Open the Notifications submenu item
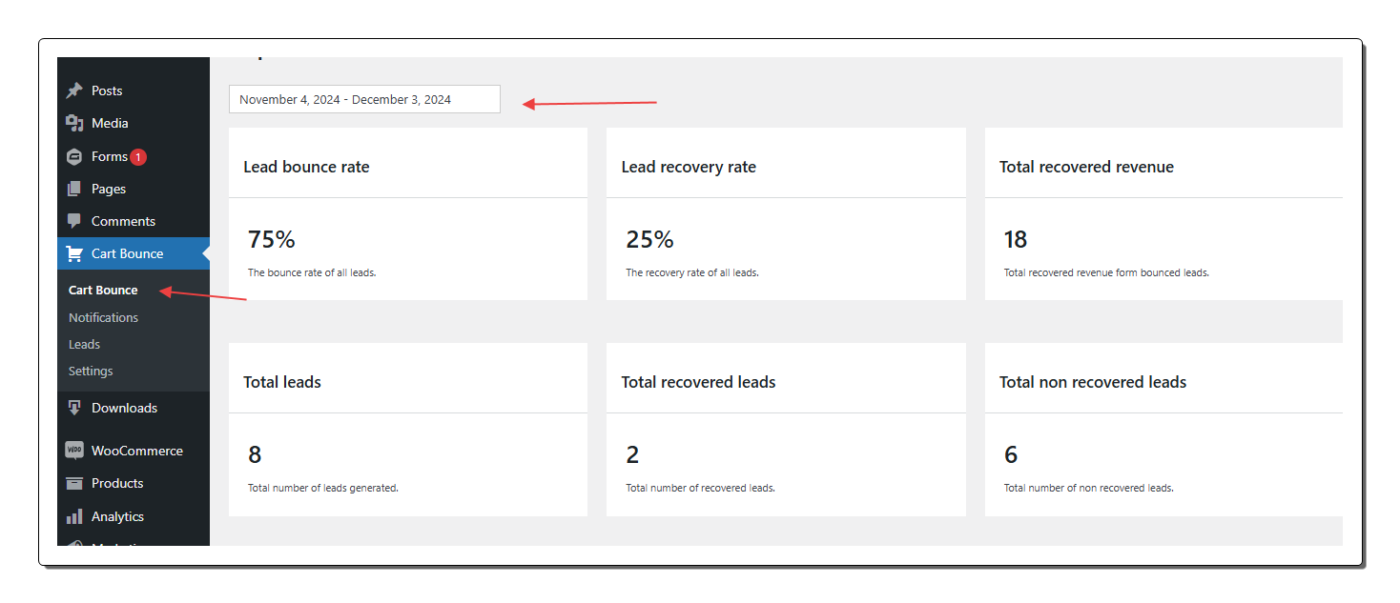Viewport: 1400px width, 603px height. 103,318
